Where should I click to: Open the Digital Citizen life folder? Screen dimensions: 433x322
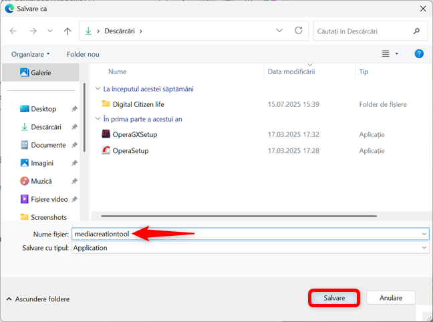coord(138,104)
